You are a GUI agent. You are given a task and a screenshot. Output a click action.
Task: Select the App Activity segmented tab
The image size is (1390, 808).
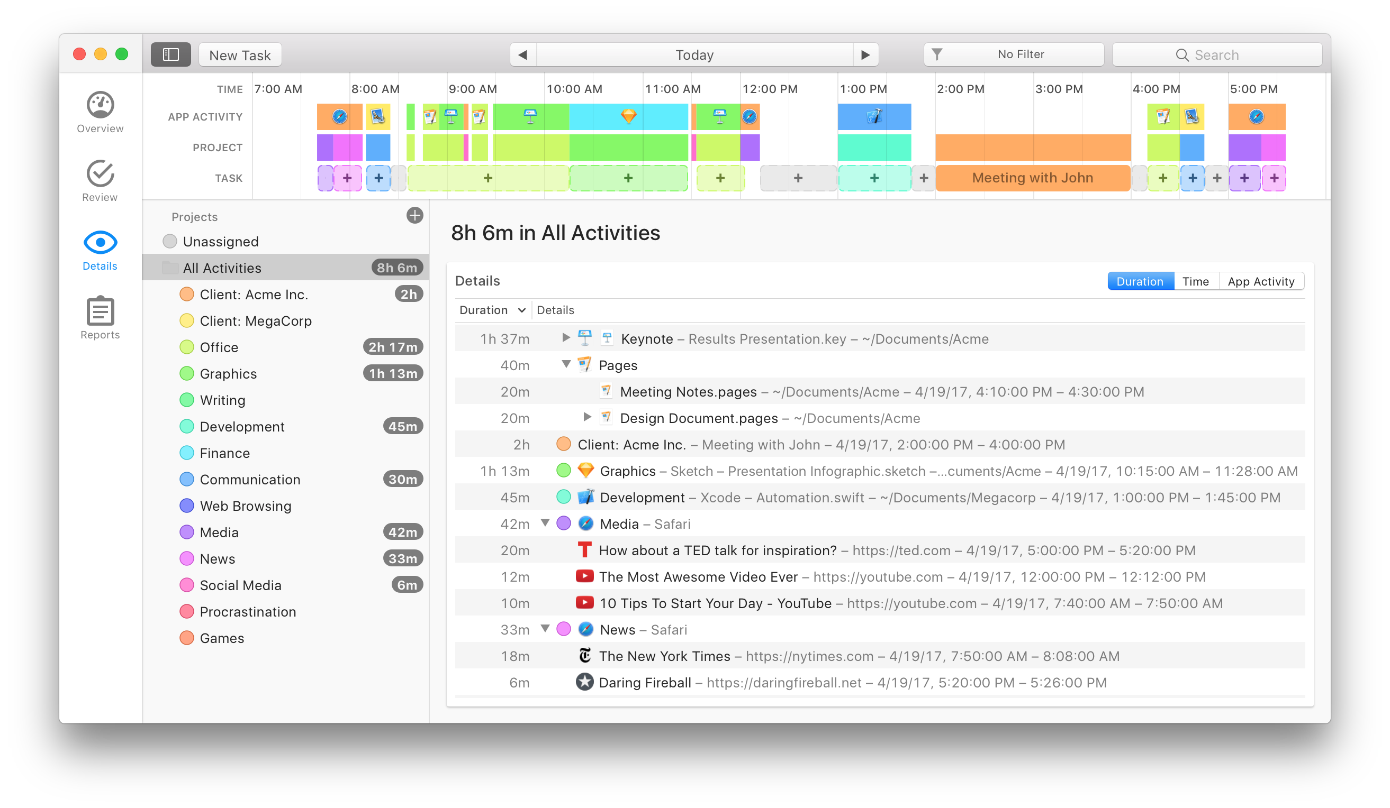pyautogui.click(x=1261, y=281)
